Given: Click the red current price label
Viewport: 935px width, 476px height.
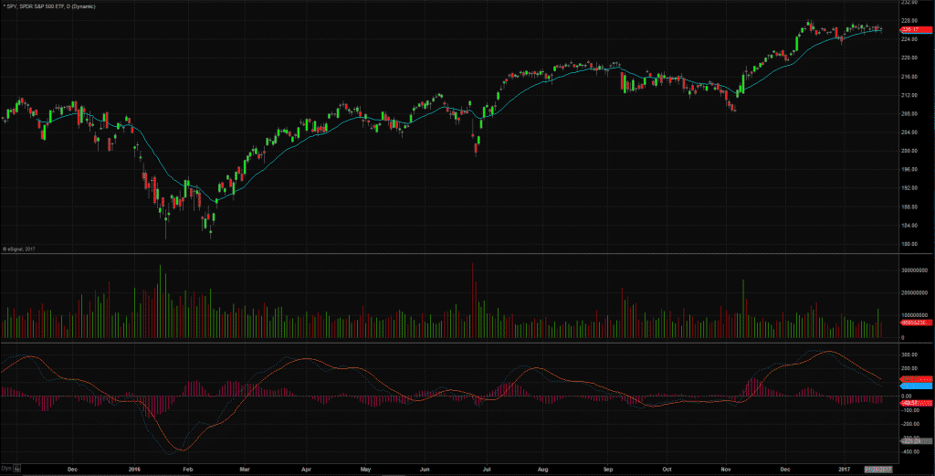Looking at the screenshot, I should [x=916, y=29].
